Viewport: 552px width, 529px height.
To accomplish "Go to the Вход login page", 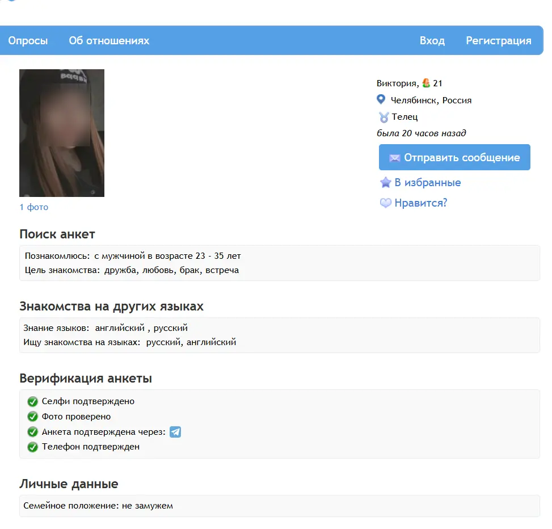I will (432, 41).
